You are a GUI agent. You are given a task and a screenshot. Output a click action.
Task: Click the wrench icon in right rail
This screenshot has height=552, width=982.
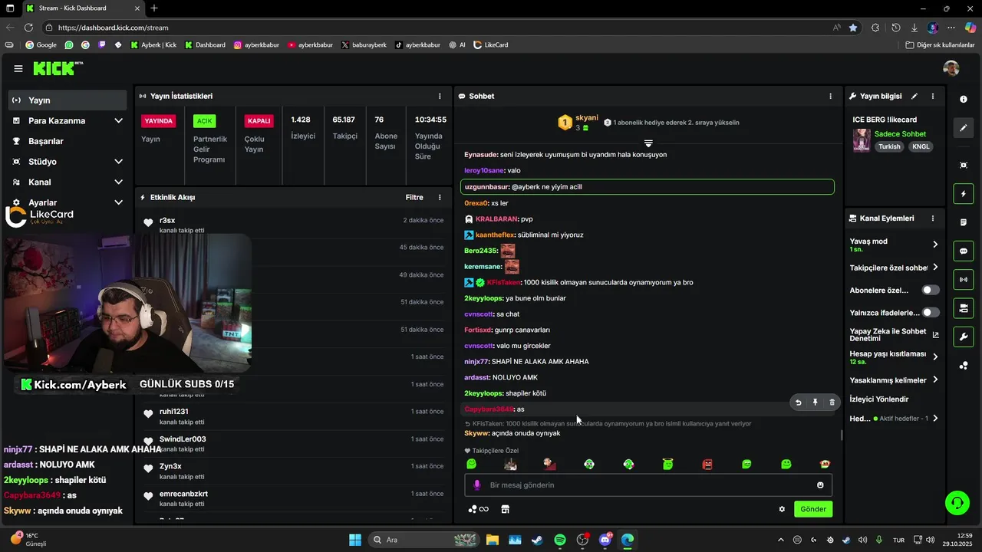tap(964, 337)
